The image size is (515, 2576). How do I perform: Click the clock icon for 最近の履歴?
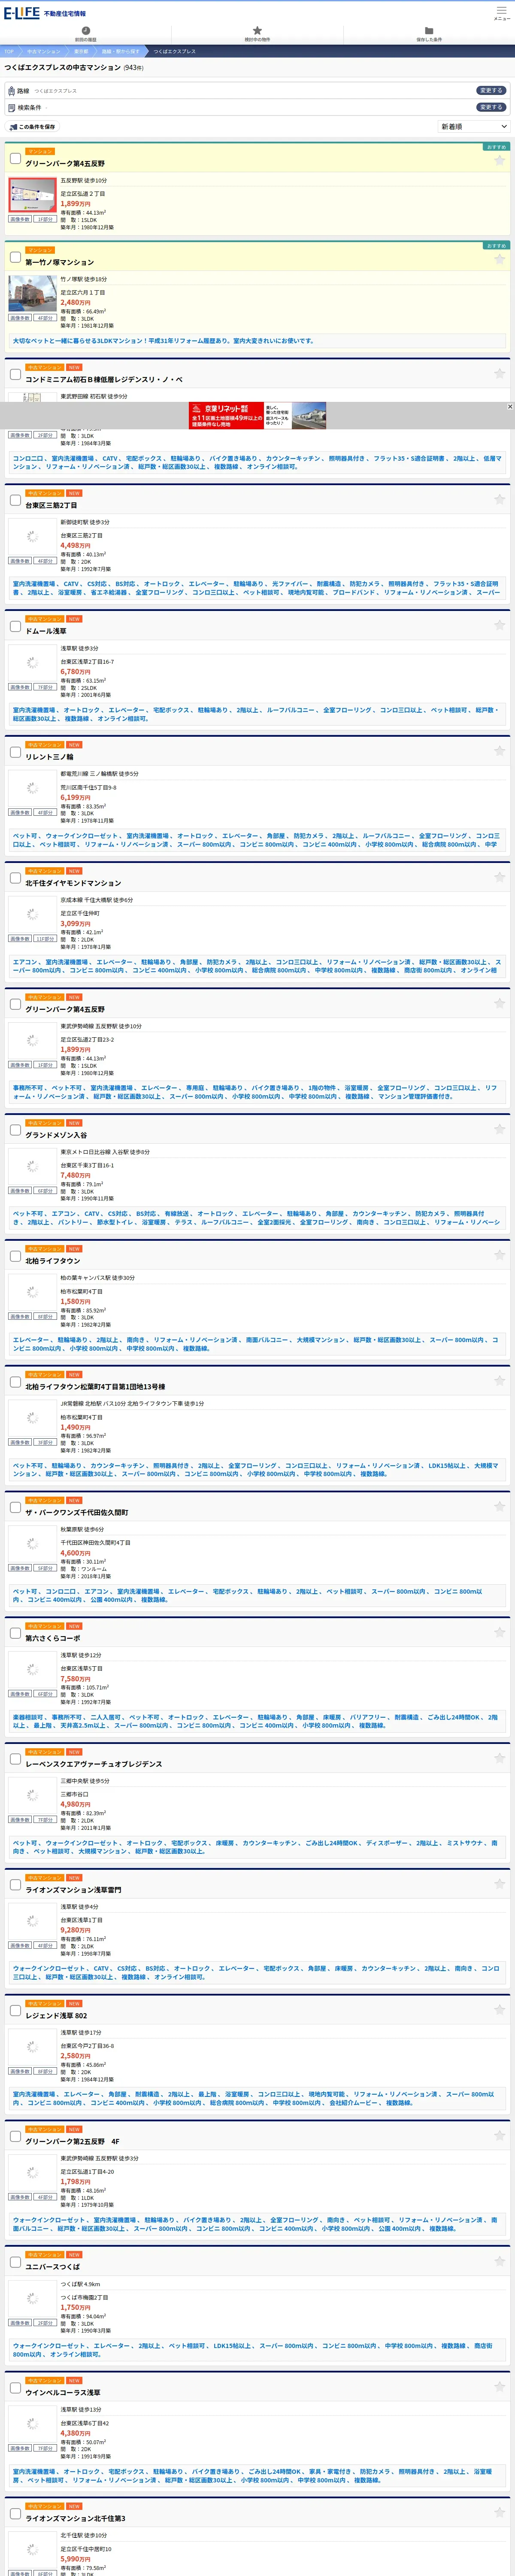[86, 31]
